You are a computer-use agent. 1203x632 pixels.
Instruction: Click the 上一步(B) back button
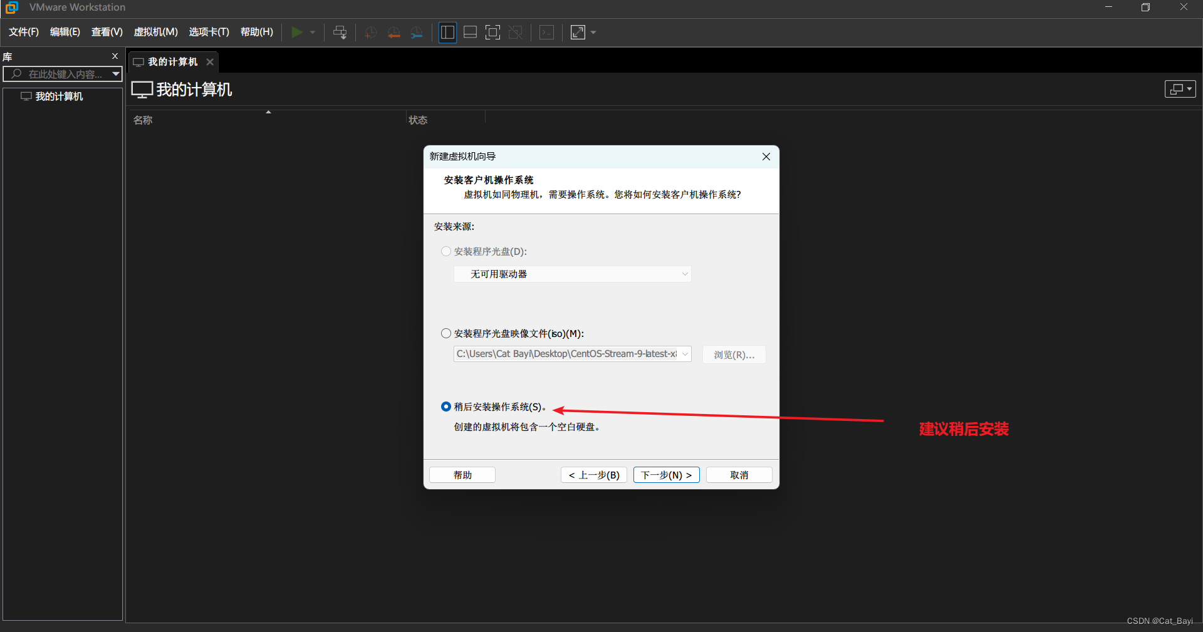(x=594, y=475)
